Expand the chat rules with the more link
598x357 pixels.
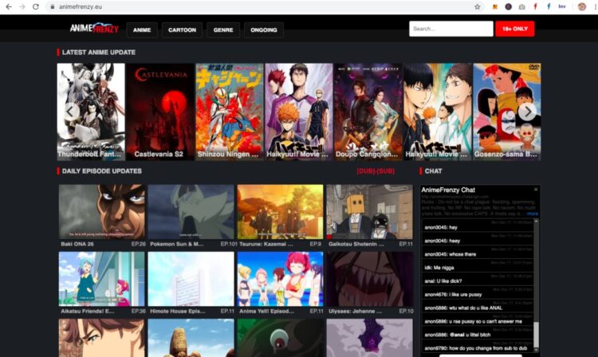(533, 214)
